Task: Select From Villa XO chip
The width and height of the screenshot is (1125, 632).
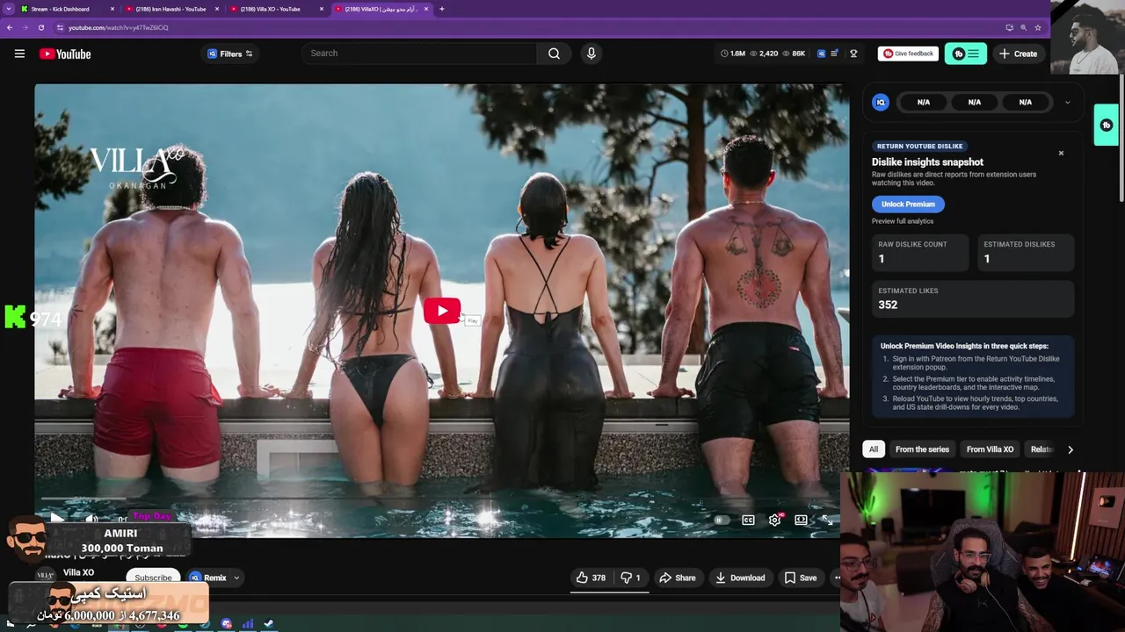Action: click(x=990, y=449)
